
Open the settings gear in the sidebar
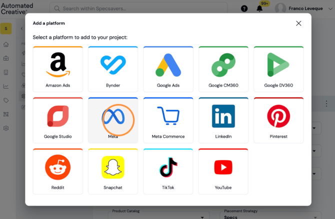tap(6, 128)
